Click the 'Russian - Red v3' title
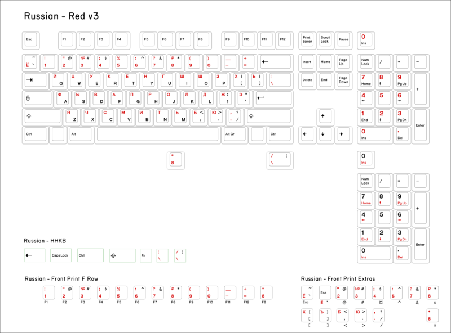This screenshot has height=333, width=451. [x=61, y=16]
